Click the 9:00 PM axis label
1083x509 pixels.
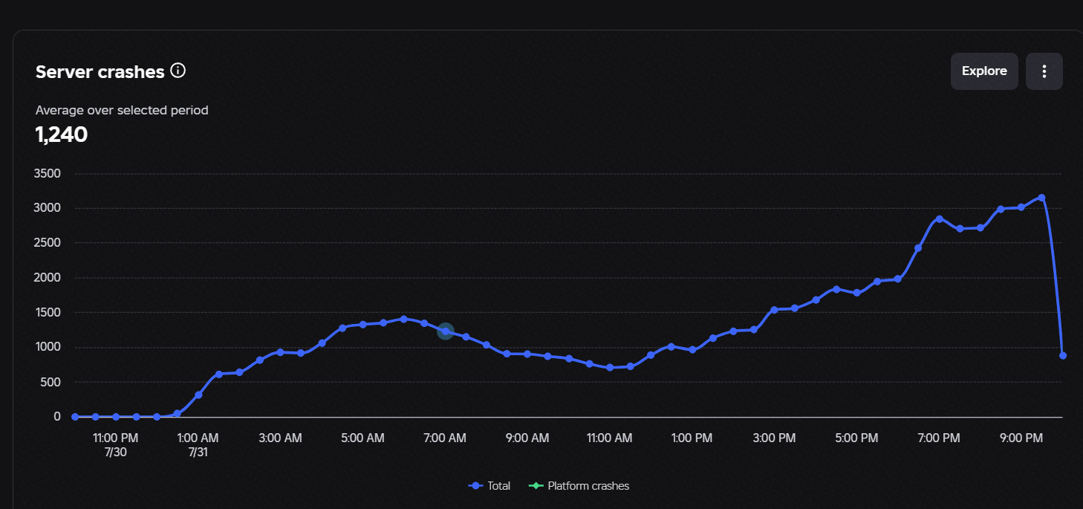[x=1021, y=438]
